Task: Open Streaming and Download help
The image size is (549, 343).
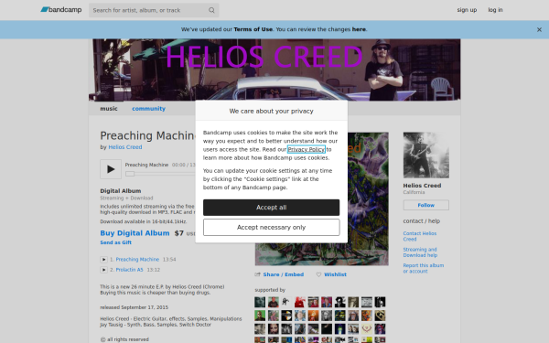Action: coord(420,252)
